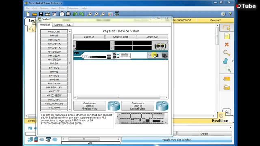
Task: Click the Open folder toolbar icon
Action: pyautogui.click(x=35, y=14)
